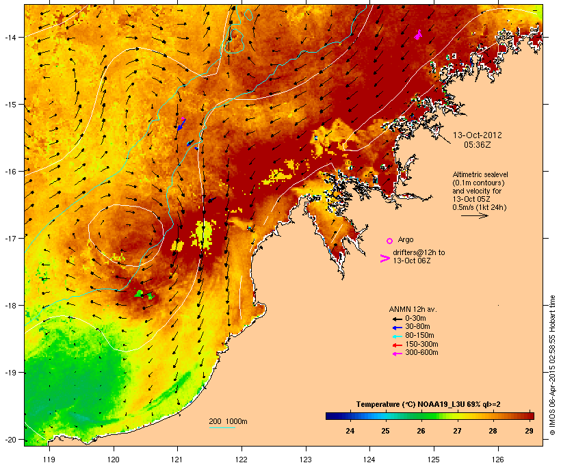Click longitude axis label 126
Image resolution: width=561 pixels, height=465 pixels.
click(497, 460)
